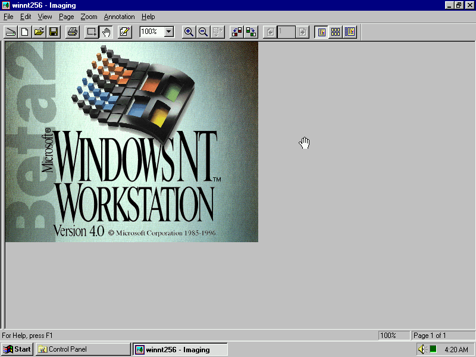Toggle the Drag hand tool
The height and width of the screenshot is (357, 476).
pyautogui.click(x=107, y=32)
